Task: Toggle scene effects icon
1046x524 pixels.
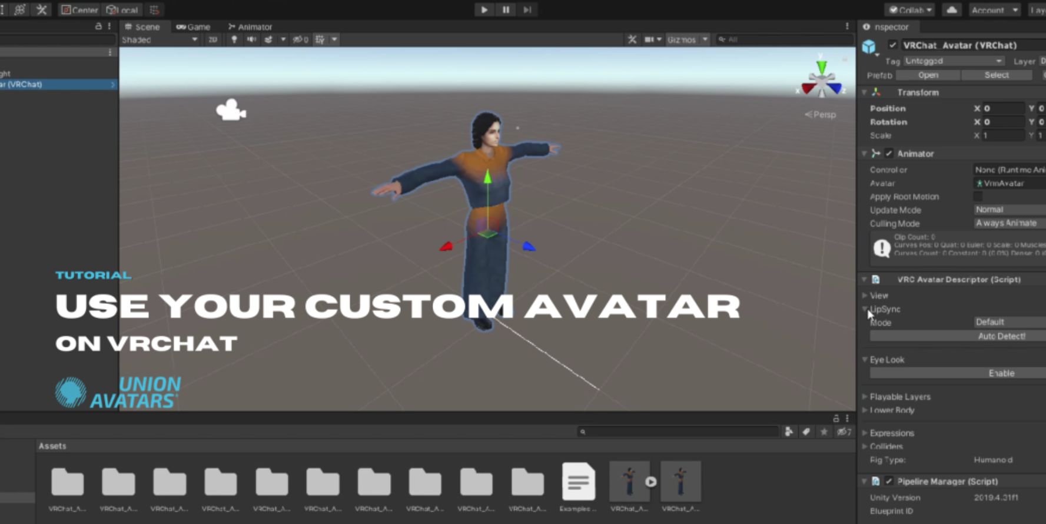Action: [x=268, y=39]
